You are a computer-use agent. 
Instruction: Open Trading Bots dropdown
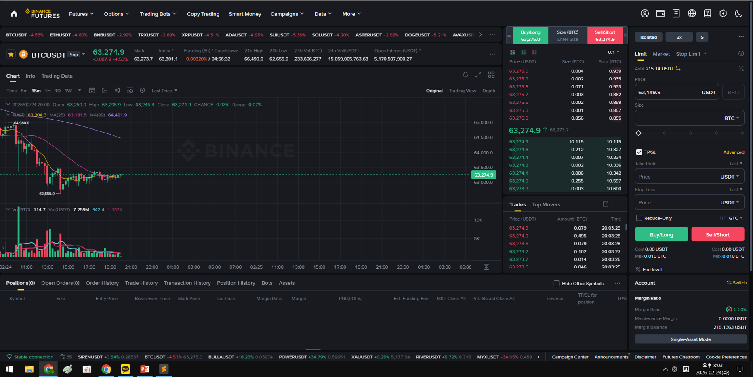158,14
